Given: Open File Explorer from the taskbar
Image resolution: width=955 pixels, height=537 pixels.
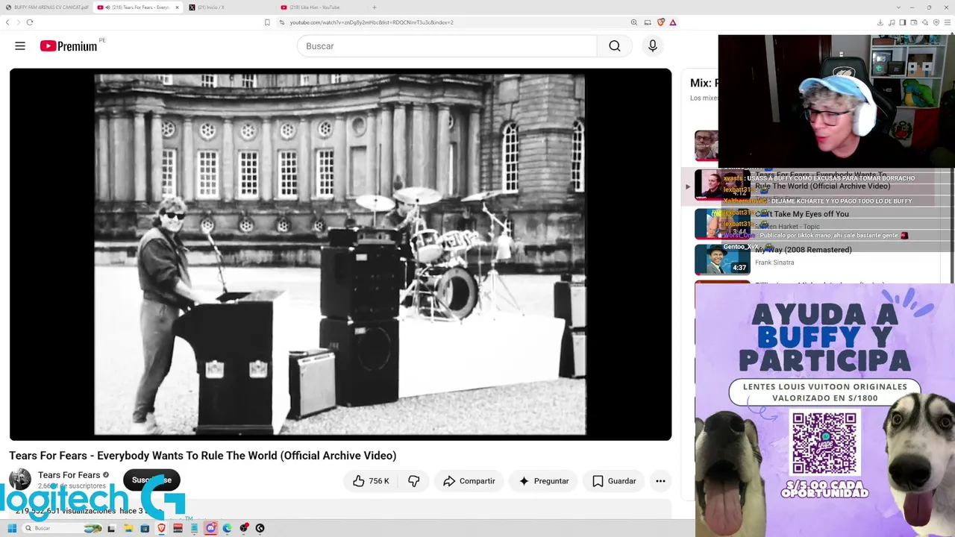Looking at the screenshot, I should tap(128, 528).
